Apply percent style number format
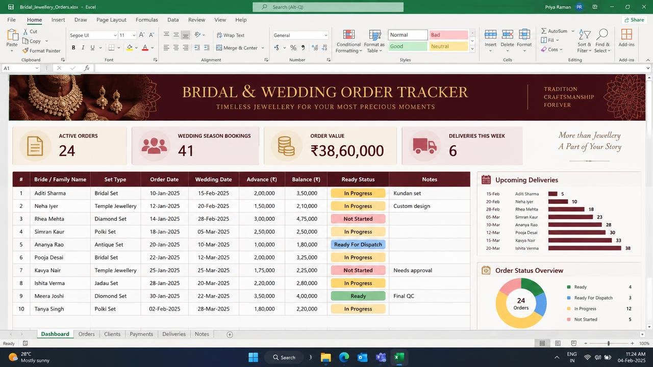 [x=293, y=47]
